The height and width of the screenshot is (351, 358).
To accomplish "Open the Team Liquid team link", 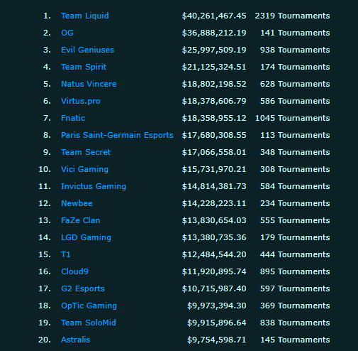I will pyautogui.click(x=85, y=16).
